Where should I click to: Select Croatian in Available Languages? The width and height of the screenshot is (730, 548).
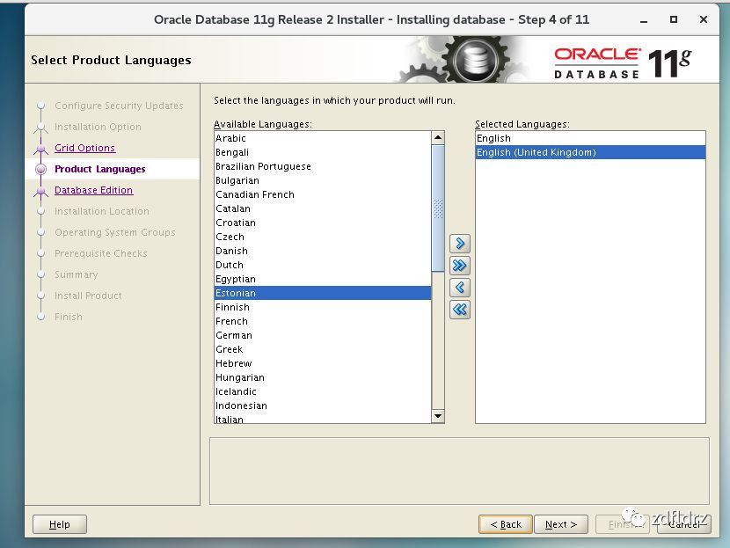(x=323, y=223)
